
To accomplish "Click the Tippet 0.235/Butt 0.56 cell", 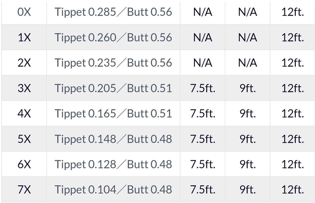I will click(113, 63).
